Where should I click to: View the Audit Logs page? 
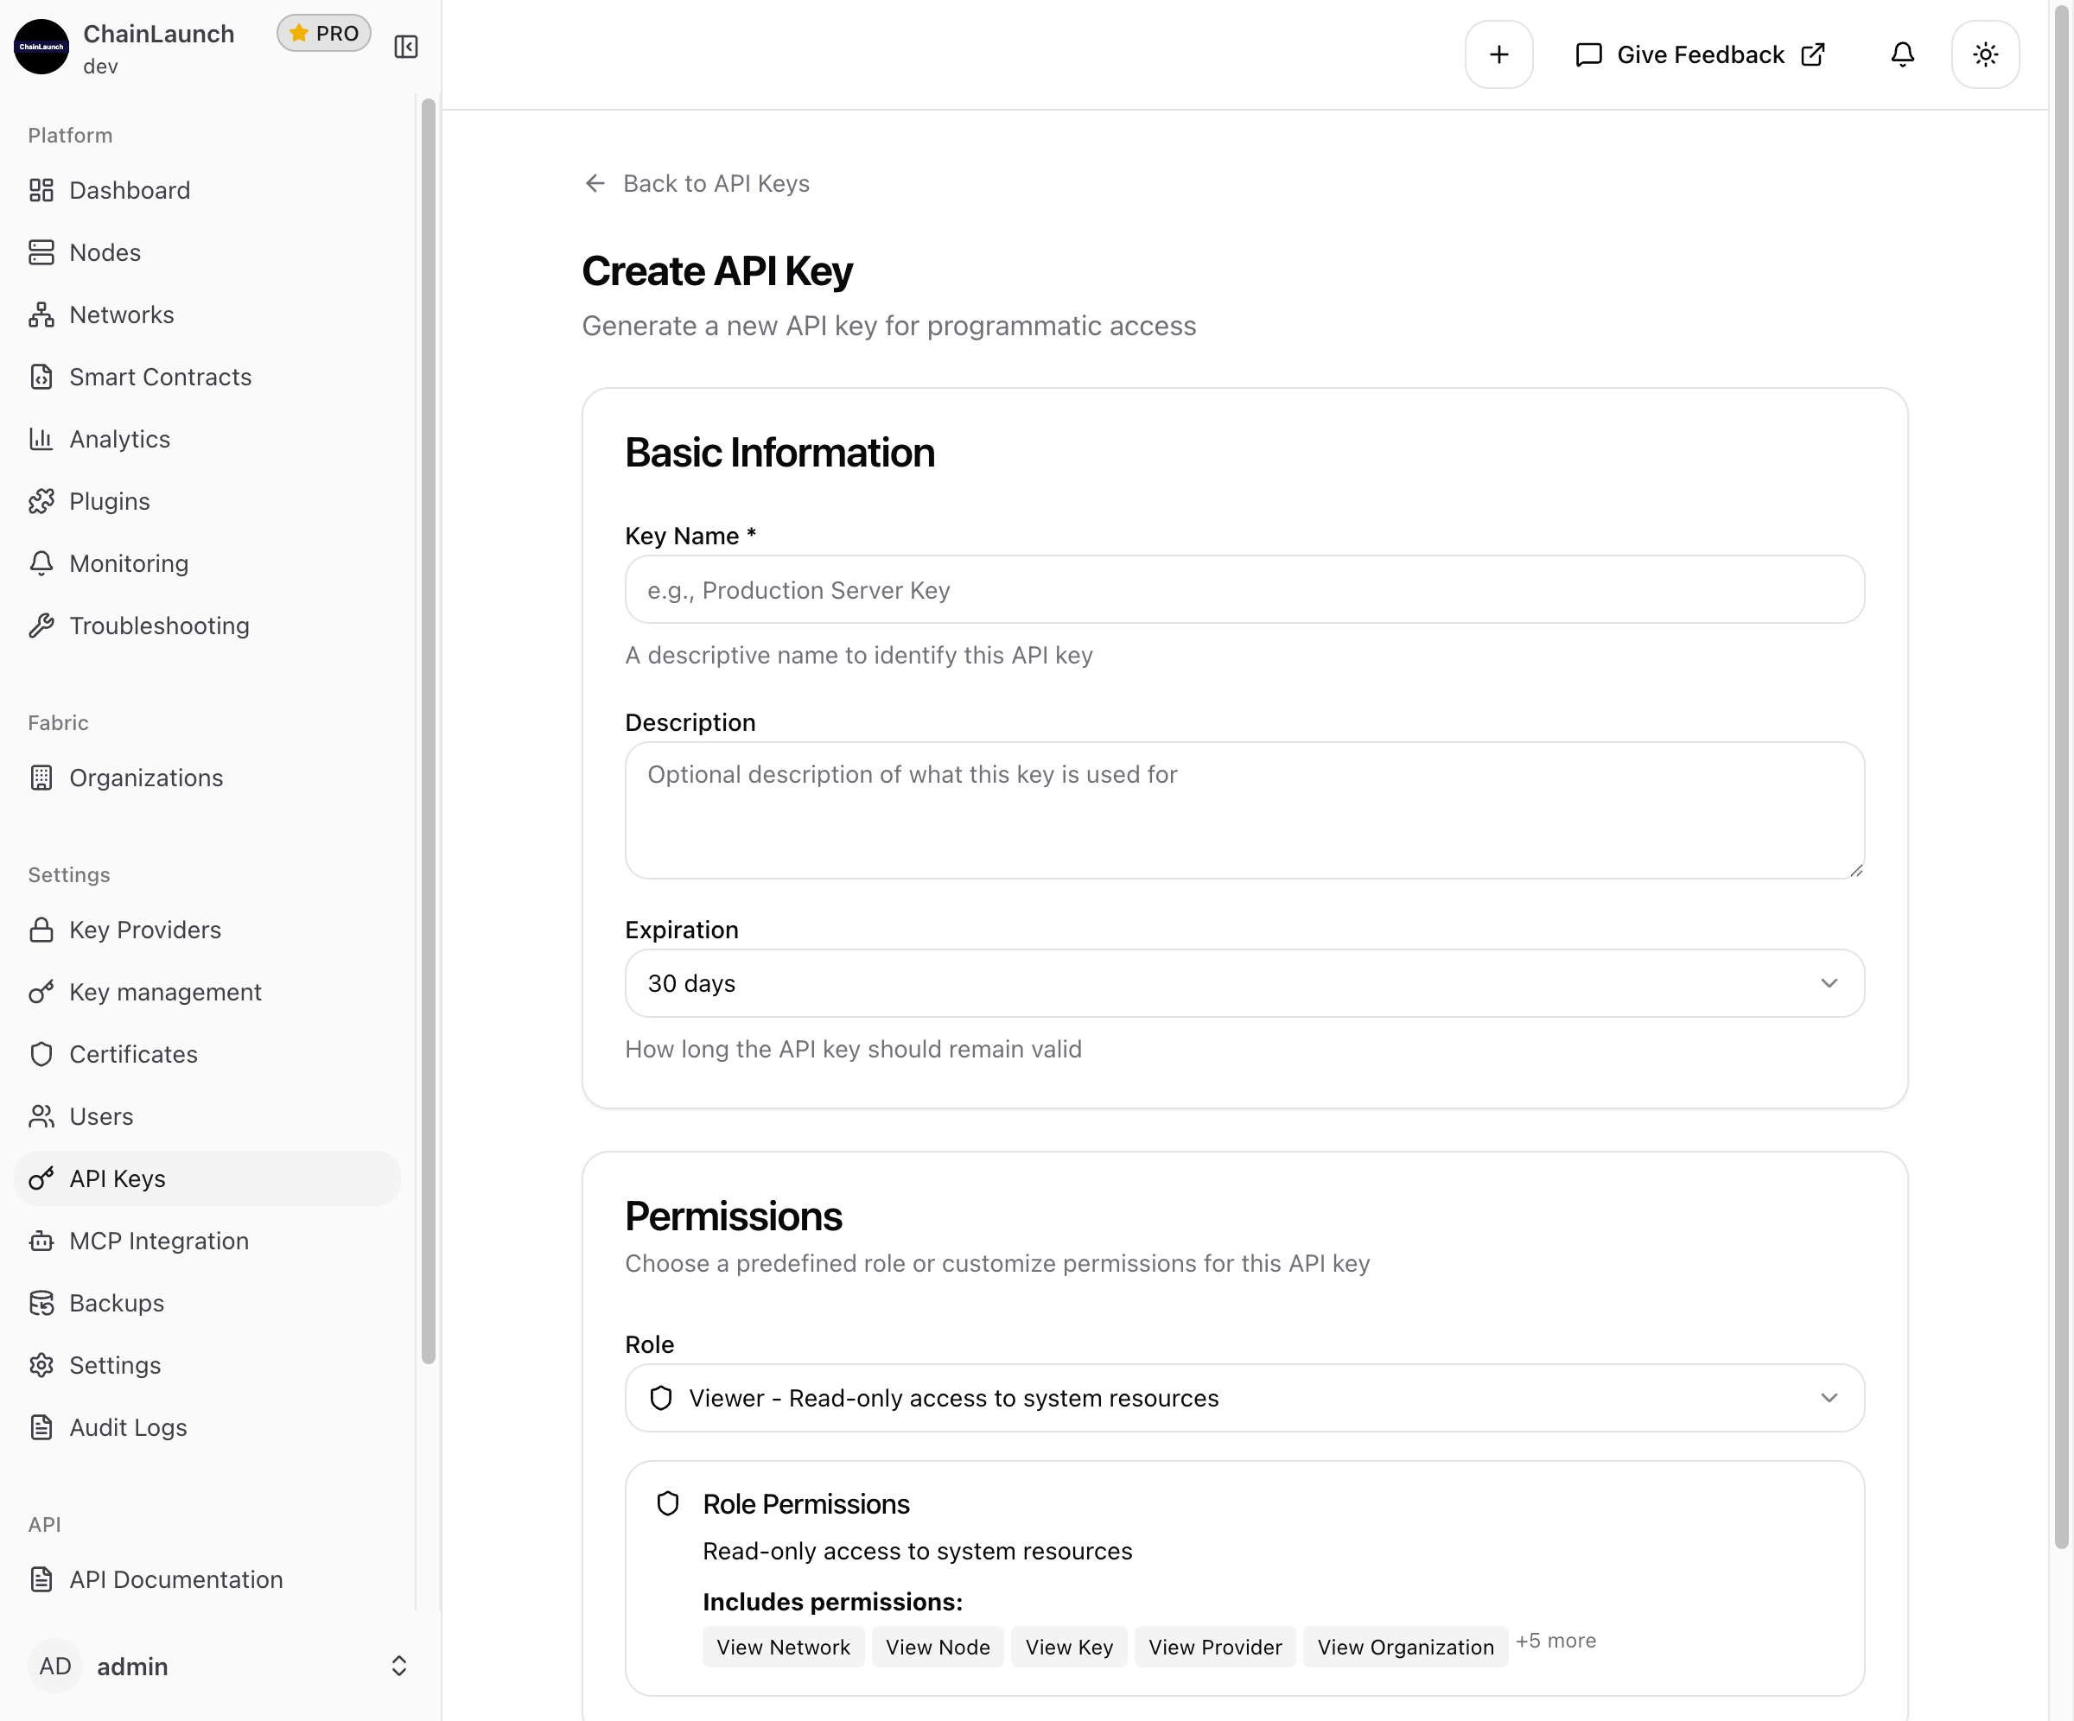pyautogui.click(x=127, y=1426)
